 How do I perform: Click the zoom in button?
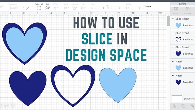click(13, 106)
